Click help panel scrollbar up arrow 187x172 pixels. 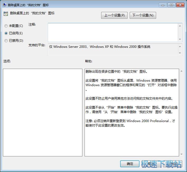tap(181, 71)
